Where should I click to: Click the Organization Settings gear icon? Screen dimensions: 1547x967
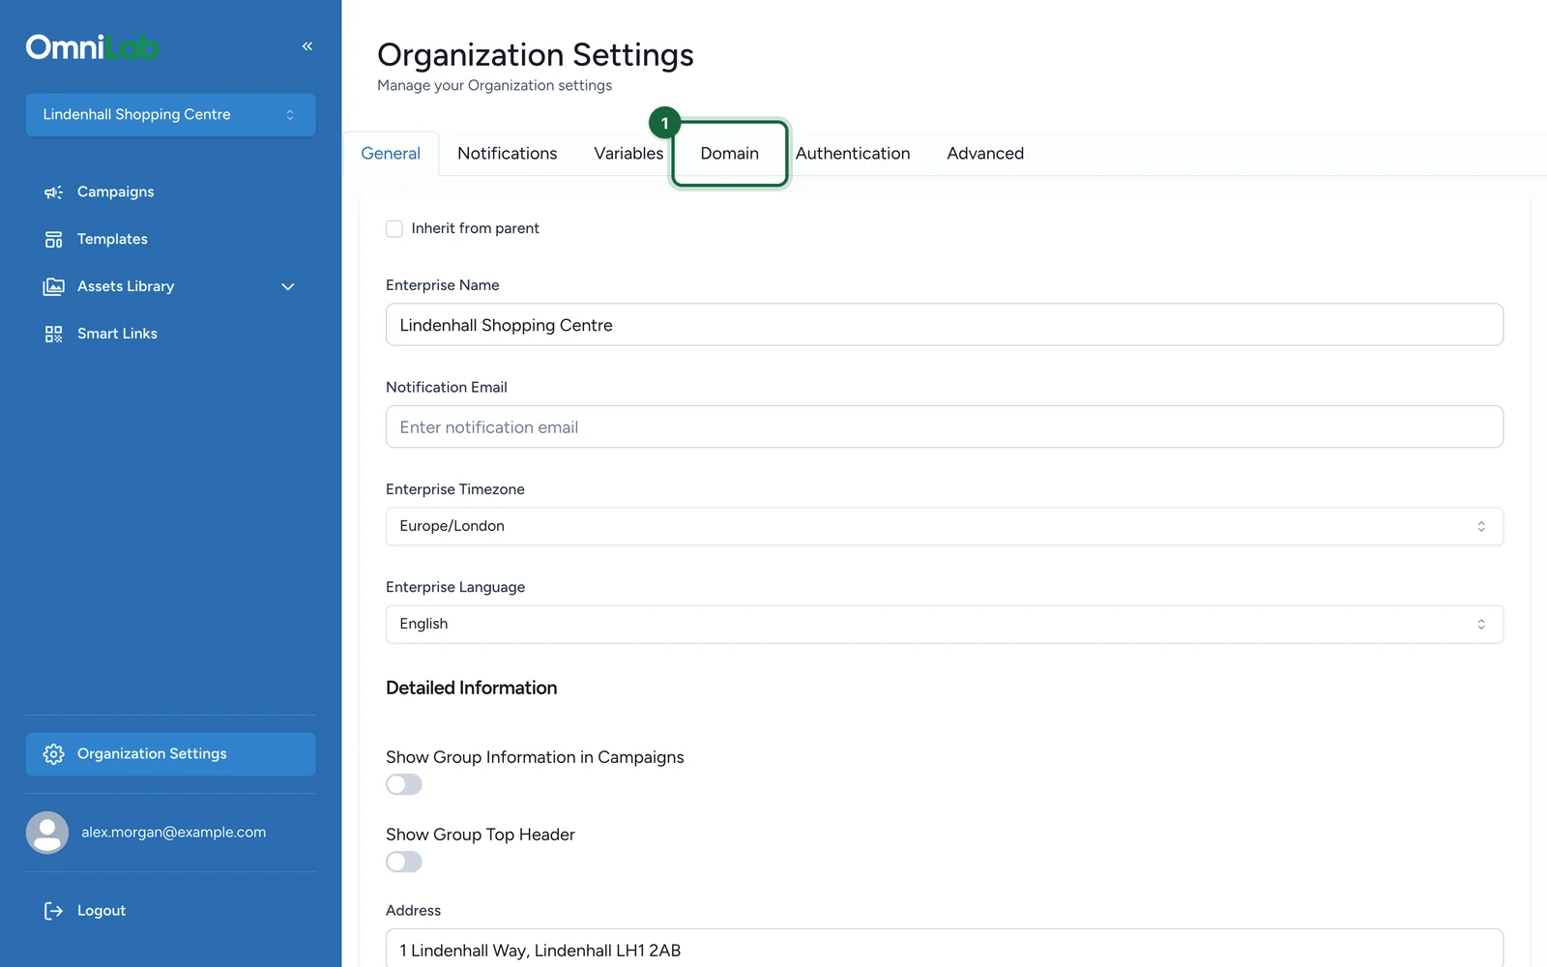coord(53,754)
